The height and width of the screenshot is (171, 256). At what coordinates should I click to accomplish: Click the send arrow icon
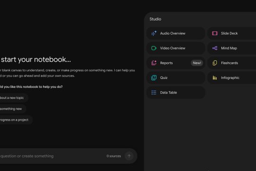(129, 156)
